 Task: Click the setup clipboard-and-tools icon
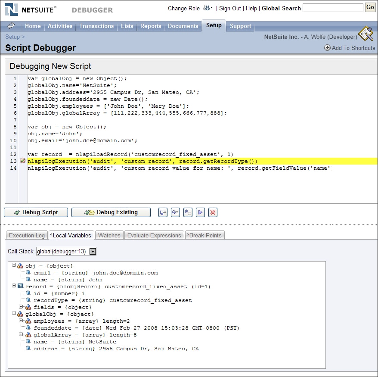[x=366, y=34]
